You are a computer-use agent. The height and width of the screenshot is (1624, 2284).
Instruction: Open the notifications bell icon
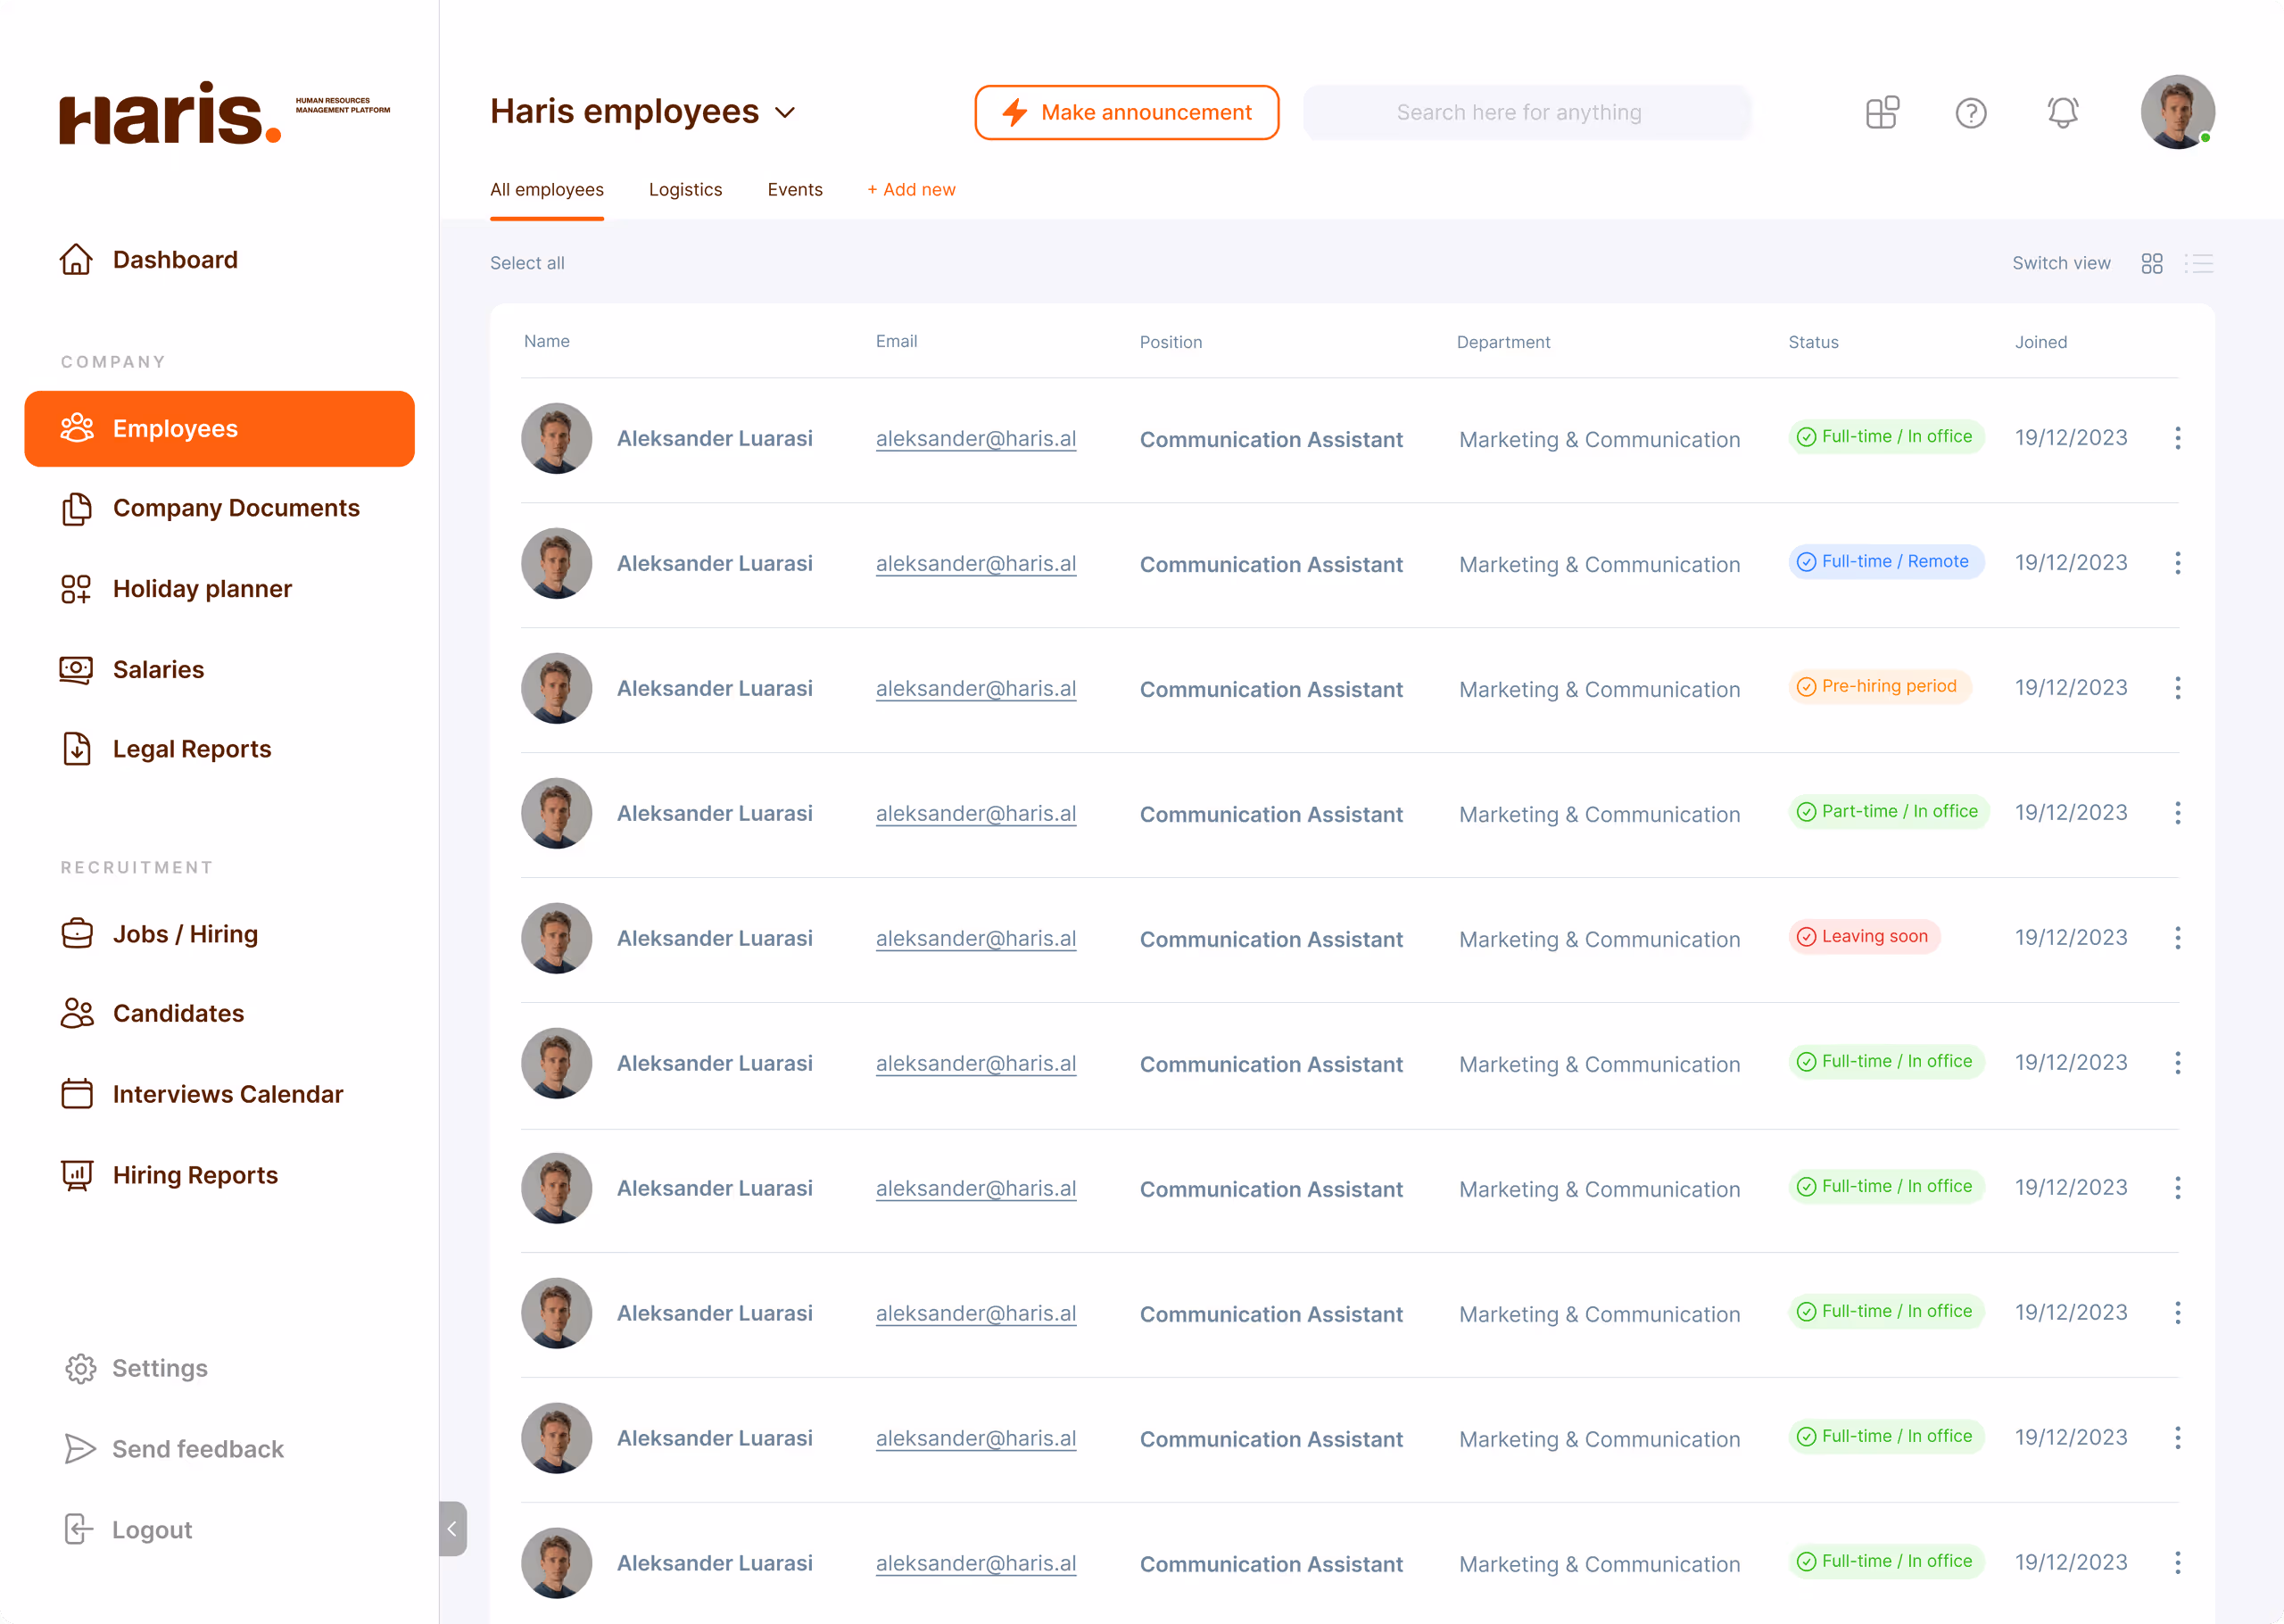tap(2062, 112)
